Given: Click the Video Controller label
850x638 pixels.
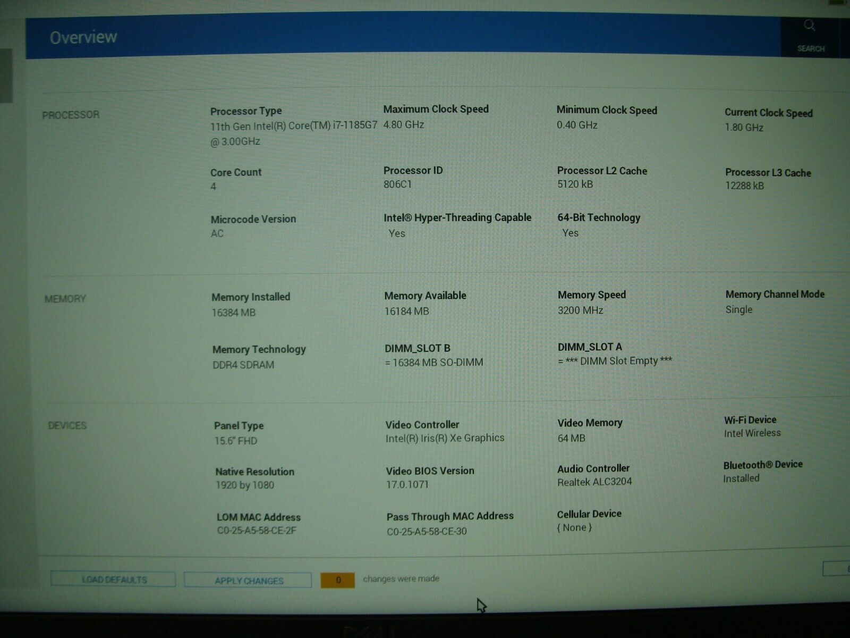Looking at the screenshot, I should click(422, 425).
